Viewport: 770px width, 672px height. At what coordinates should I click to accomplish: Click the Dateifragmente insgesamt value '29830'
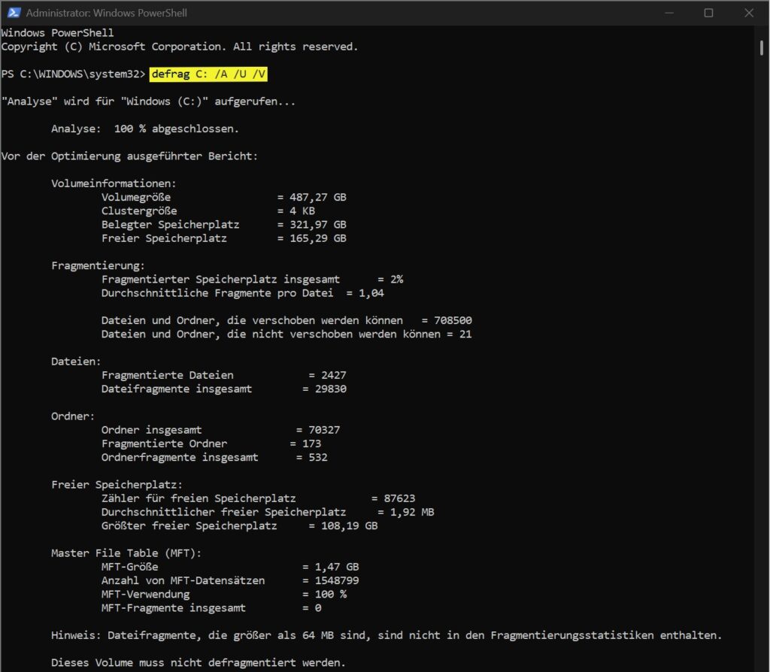pyautogui.click(x=331, y=389)
